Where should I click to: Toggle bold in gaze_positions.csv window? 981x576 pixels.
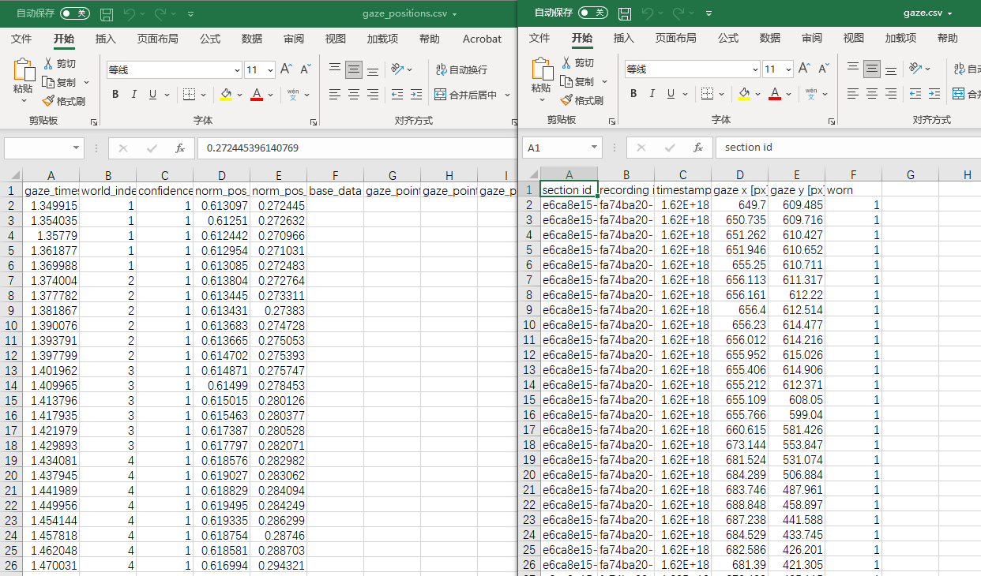pos(115,95)
